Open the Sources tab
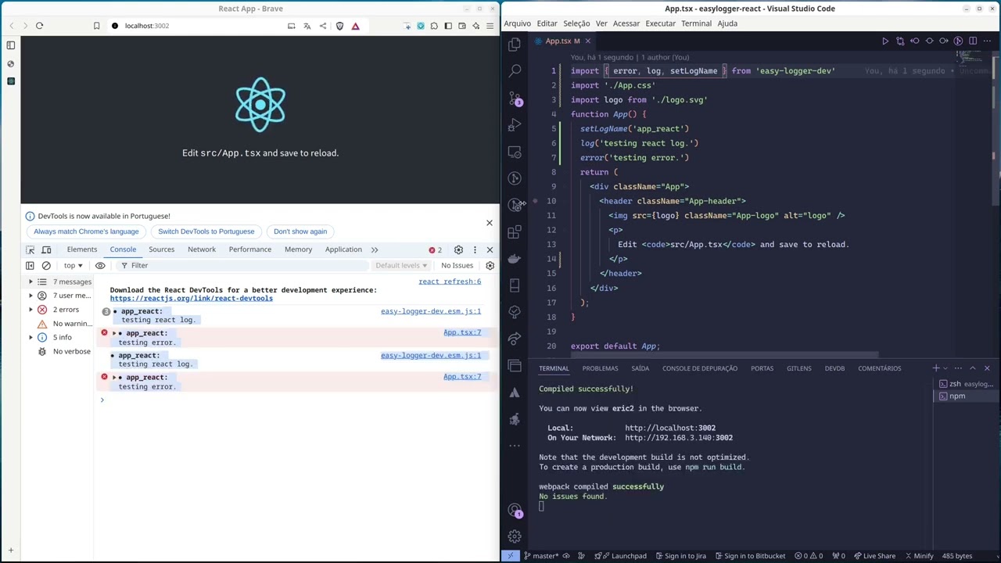The height and width of the screenshot is (563, 1001). click(x=162, y=249)
